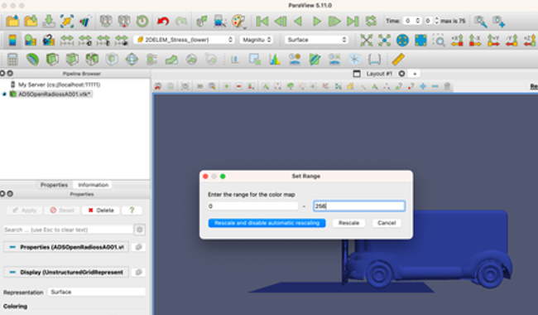Open the 2DELEM_Stress_(lower) coloring dropdown
538x315 pixels.
185,40
